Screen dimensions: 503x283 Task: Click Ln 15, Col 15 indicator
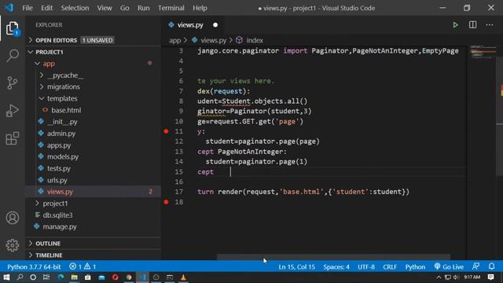(297, 266)
